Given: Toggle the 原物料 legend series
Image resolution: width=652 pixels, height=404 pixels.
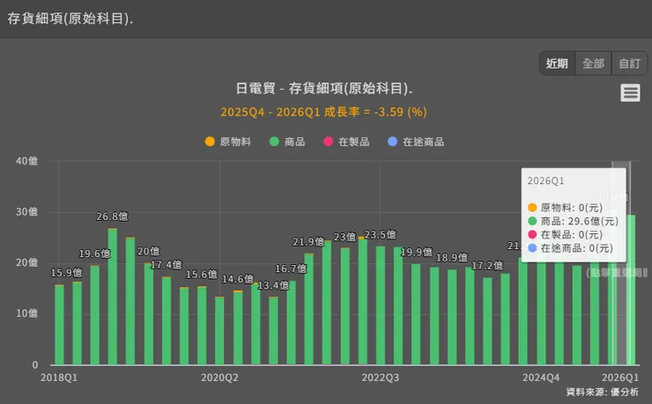Looking at the screenshot, I should pos(228,142).
